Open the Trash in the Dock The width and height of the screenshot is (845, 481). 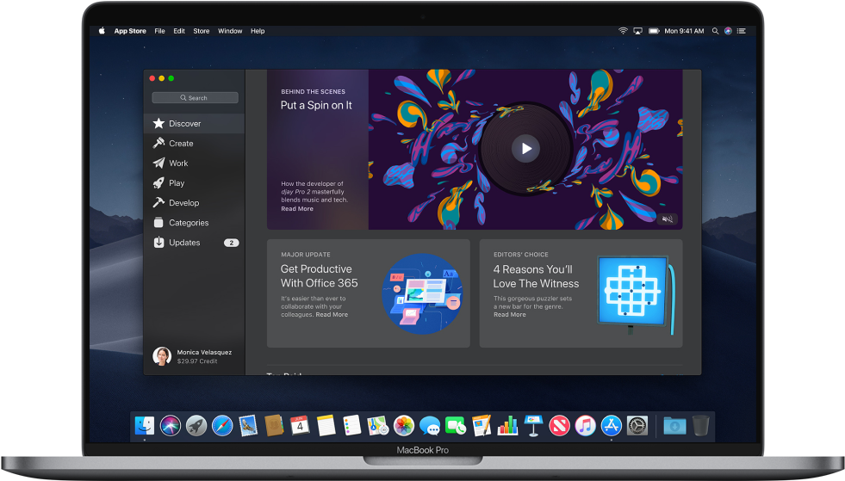coord(700,426)
